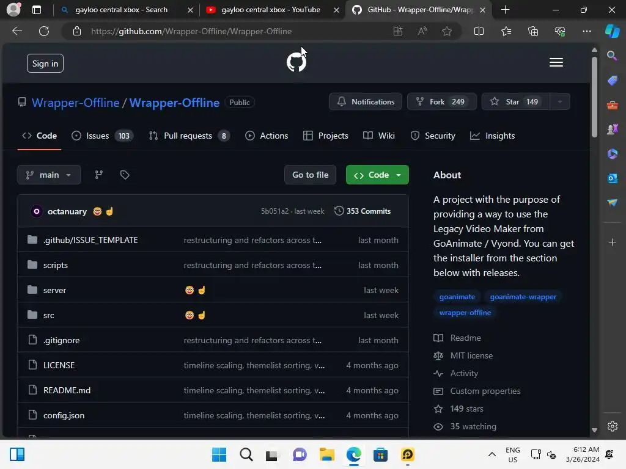Open the Security tab
Image resolution: width=626 pixels, height=469 pixels.
pos(433,136)
